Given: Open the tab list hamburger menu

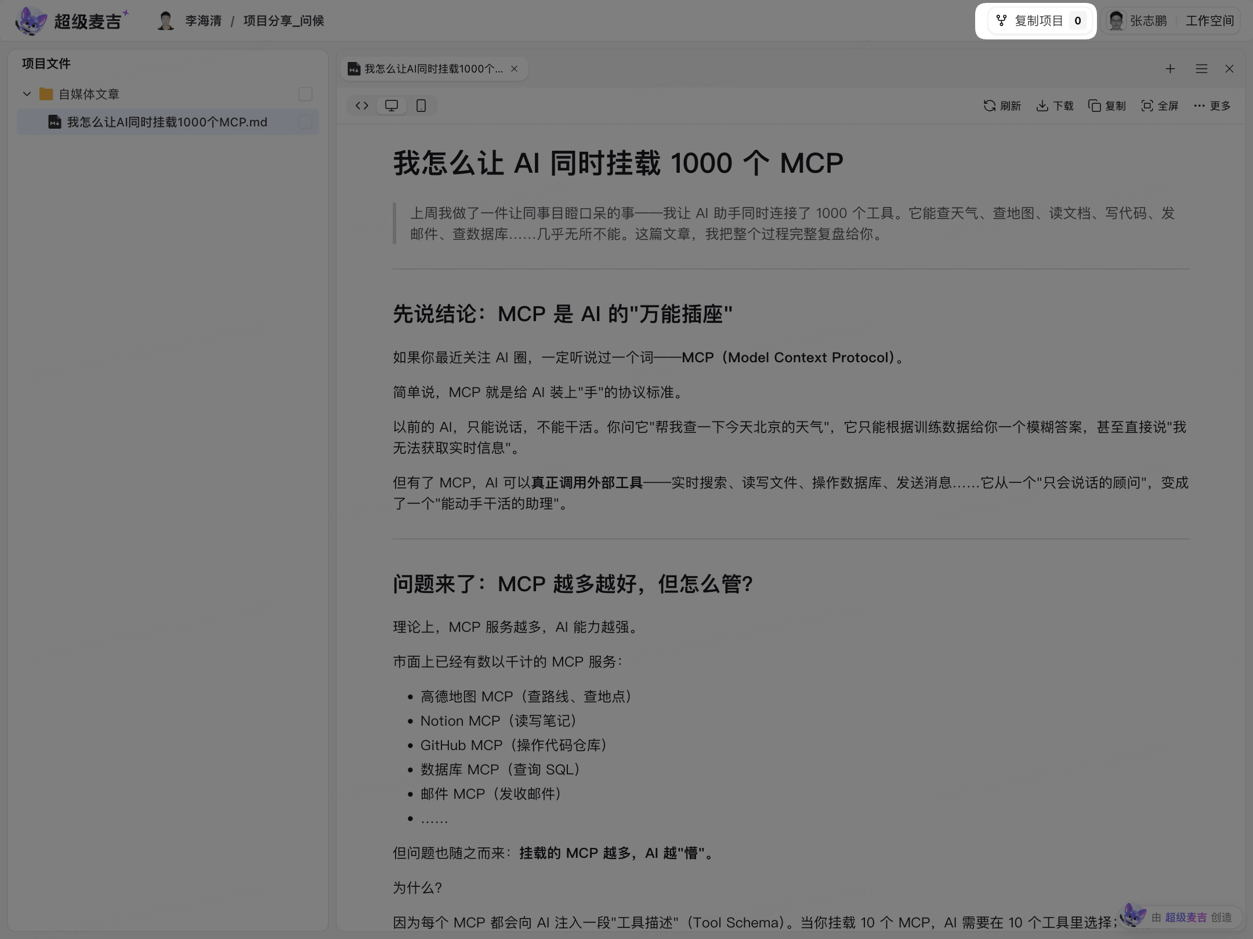Looking at the screenshot, I should click(x=1201, y=69).
